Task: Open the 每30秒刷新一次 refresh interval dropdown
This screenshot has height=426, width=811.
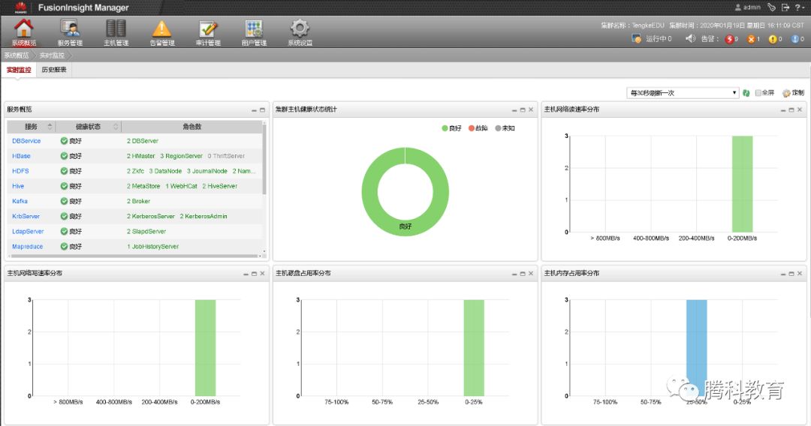Action: pos(682,93)
